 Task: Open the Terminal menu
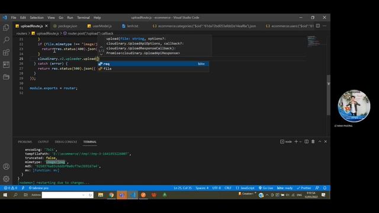tap(83, 18)
